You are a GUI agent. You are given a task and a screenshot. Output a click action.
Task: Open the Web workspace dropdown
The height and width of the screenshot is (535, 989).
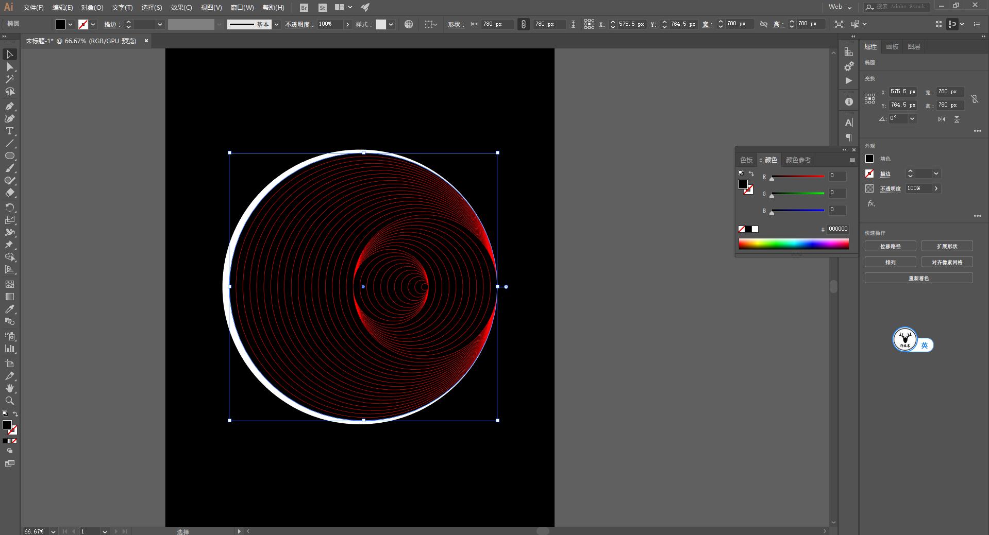[840, 7]
